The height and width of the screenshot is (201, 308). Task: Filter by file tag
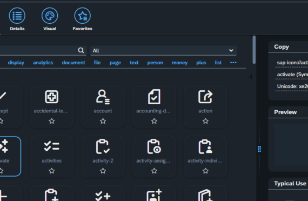click(x=97, y=63)
